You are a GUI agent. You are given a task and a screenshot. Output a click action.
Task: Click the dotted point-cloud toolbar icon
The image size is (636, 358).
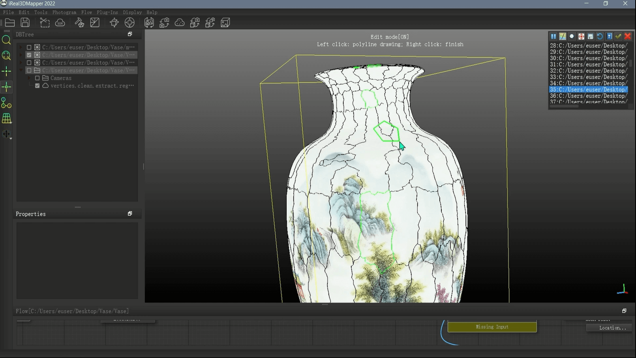pos(180,22)
